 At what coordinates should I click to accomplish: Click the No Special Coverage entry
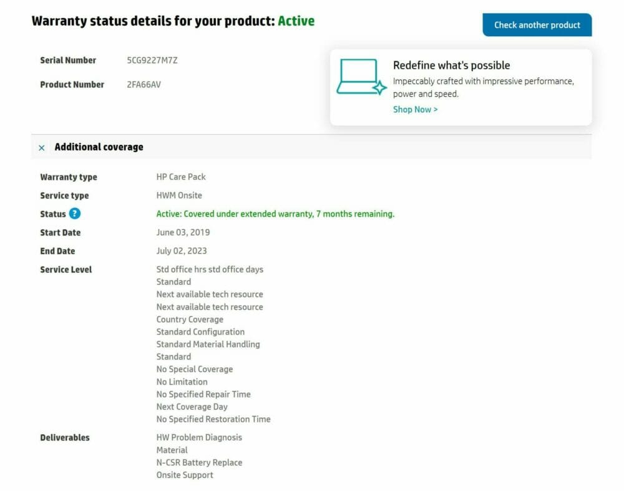[x=194, y=369]
